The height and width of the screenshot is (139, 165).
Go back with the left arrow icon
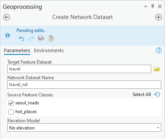pos(6,17)
